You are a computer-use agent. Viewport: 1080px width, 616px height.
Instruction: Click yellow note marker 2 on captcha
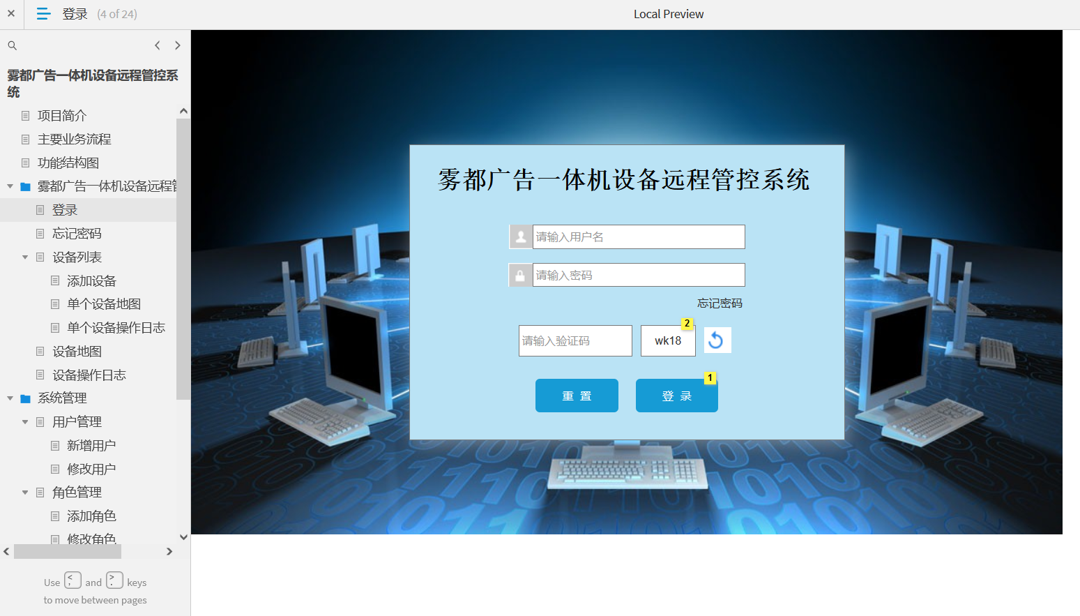click(x=687, y=324)
